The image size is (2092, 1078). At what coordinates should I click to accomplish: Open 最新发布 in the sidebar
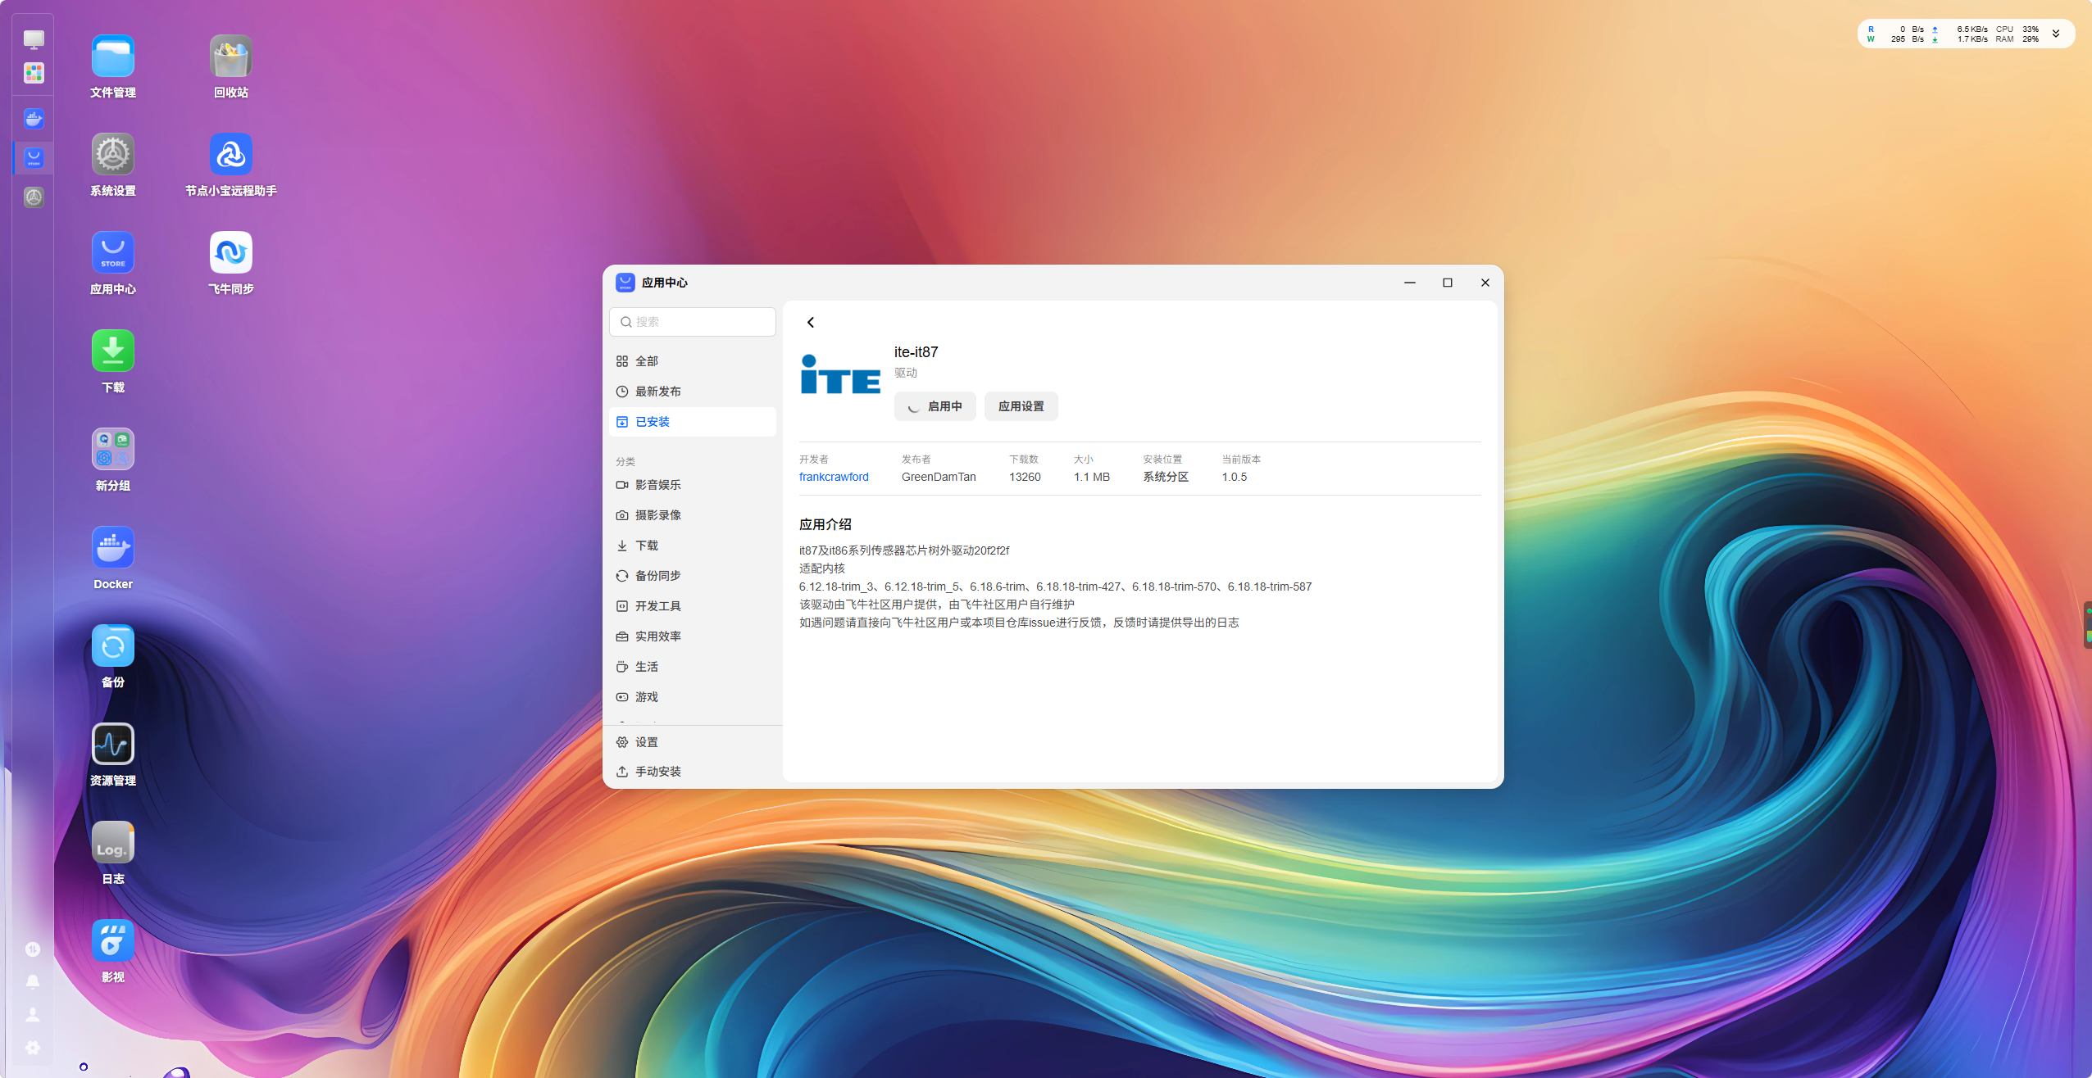(x=693, y=392)
